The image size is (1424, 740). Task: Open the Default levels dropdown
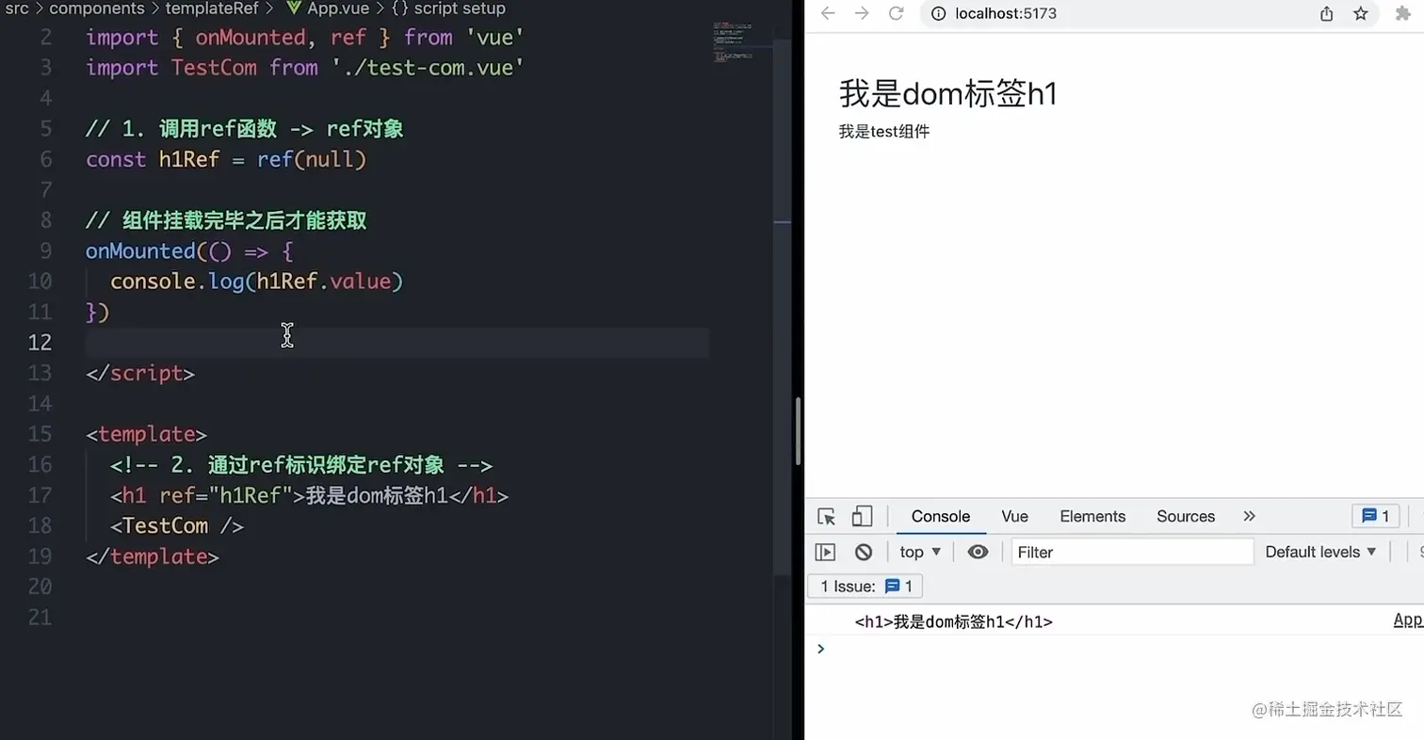coord(1320,552)
